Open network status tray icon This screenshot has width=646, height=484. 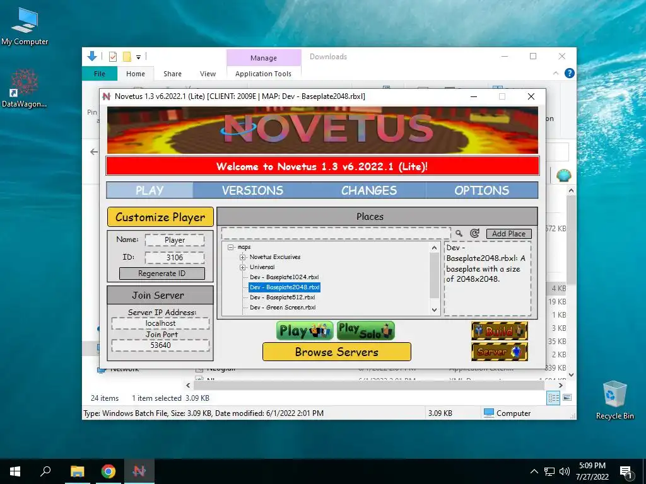[x=549, y=471]
